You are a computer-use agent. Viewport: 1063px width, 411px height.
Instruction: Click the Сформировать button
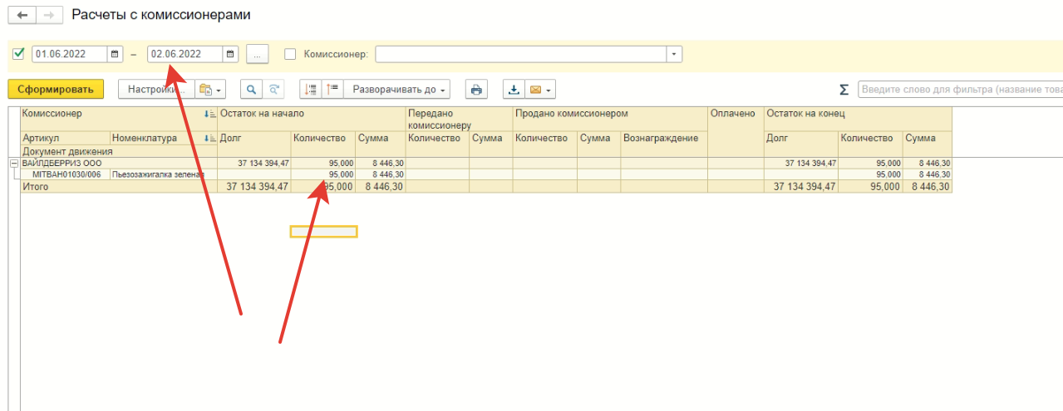[x=56, y=89]
